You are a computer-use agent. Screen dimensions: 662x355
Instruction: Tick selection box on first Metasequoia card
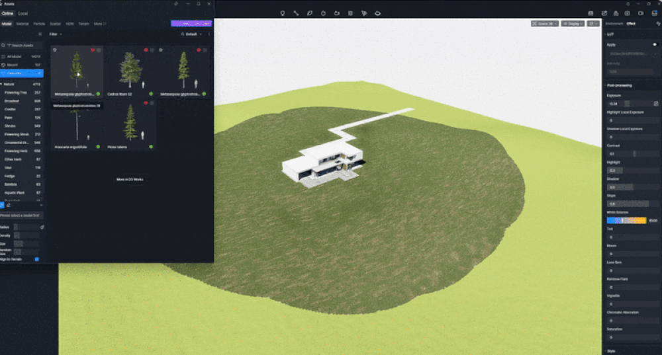click(99, 50)
